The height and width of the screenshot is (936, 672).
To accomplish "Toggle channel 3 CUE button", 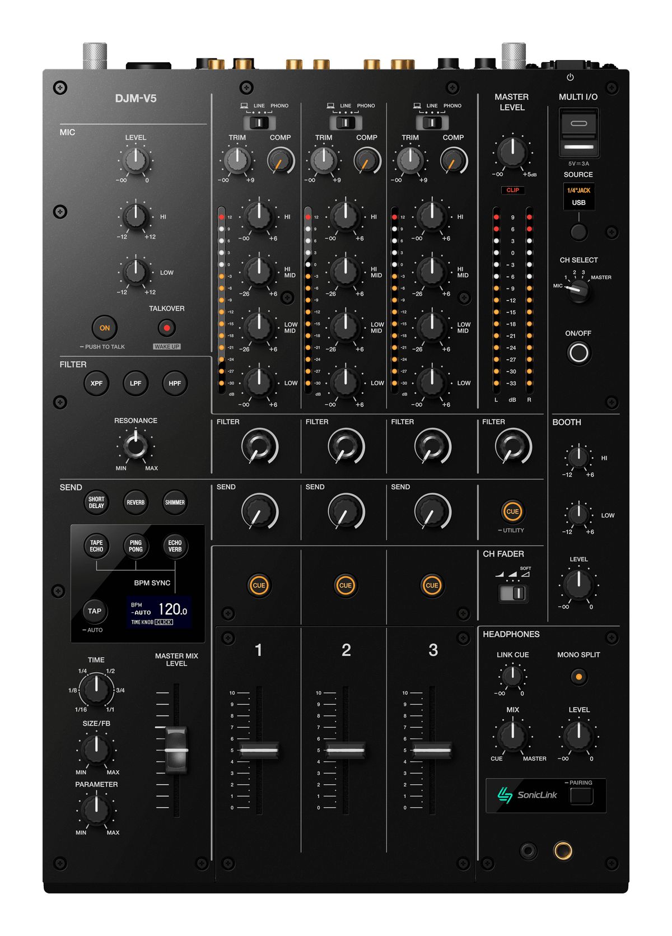I will [432, 585].
